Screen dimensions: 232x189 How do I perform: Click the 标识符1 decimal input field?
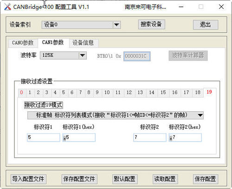pos(44,137)
